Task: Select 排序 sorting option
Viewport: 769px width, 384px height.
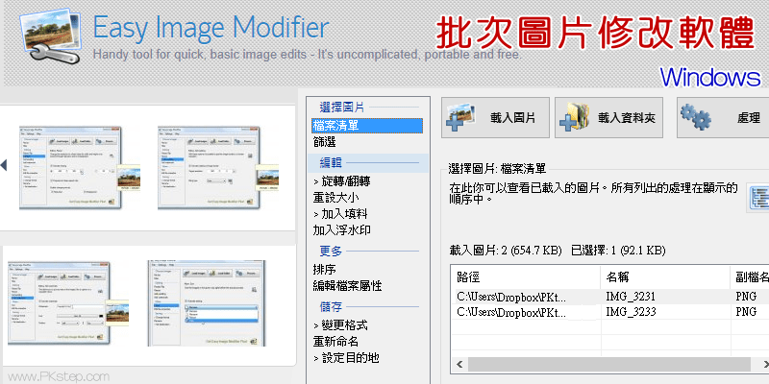Action: (324, 270)
